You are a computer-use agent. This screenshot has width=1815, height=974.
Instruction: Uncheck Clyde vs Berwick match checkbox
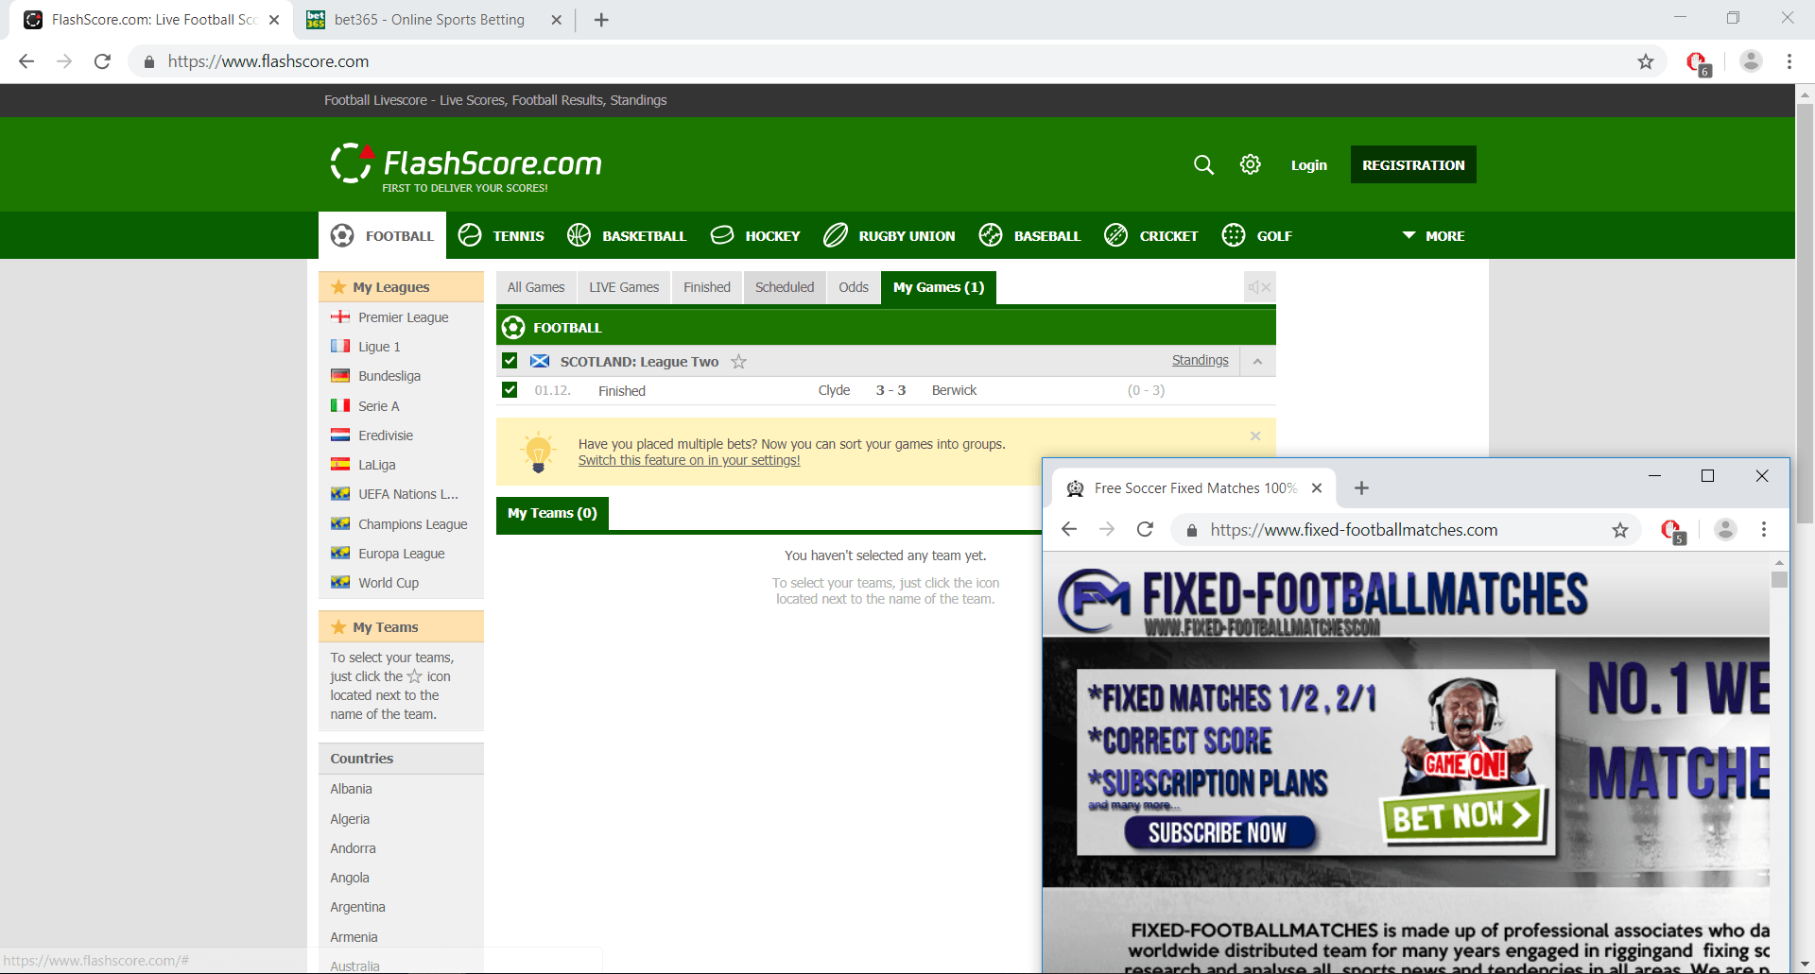click(510, 389)
